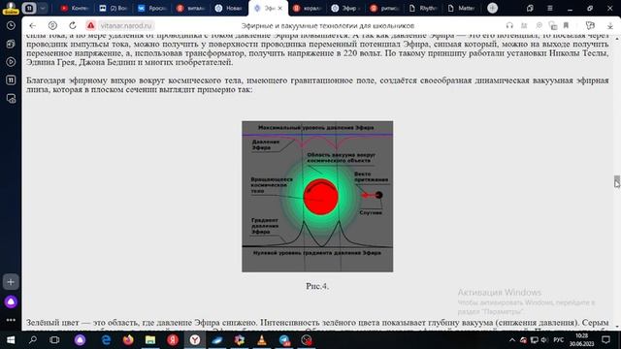
Task: Show the insecure site warning icon
Action: click(x=90, y=26)
